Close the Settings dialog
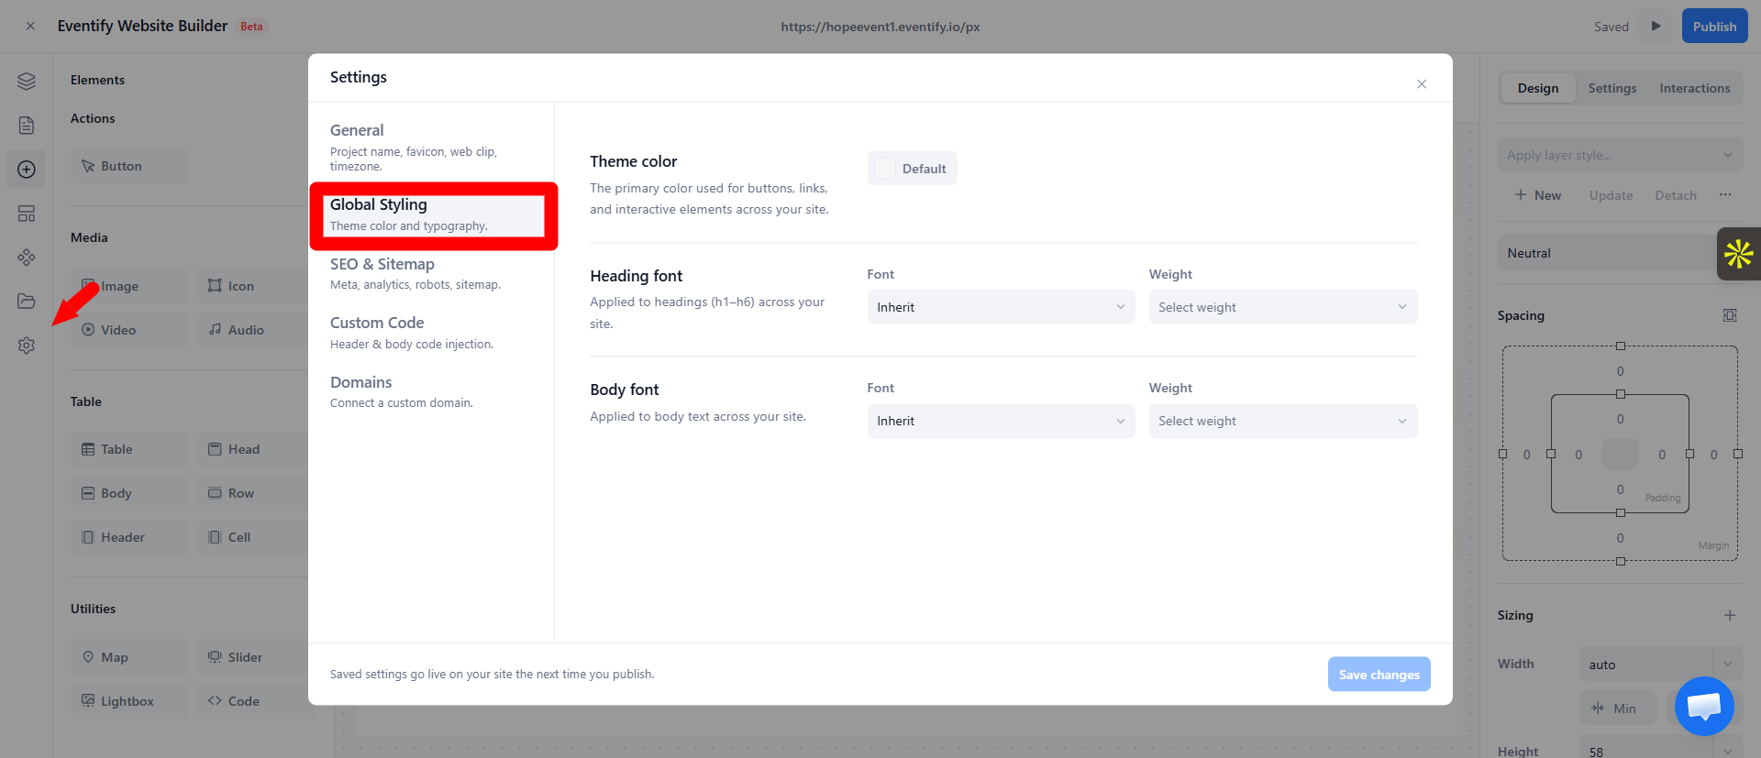Screen dimensions: 1761x758 tap(1422, 84)
